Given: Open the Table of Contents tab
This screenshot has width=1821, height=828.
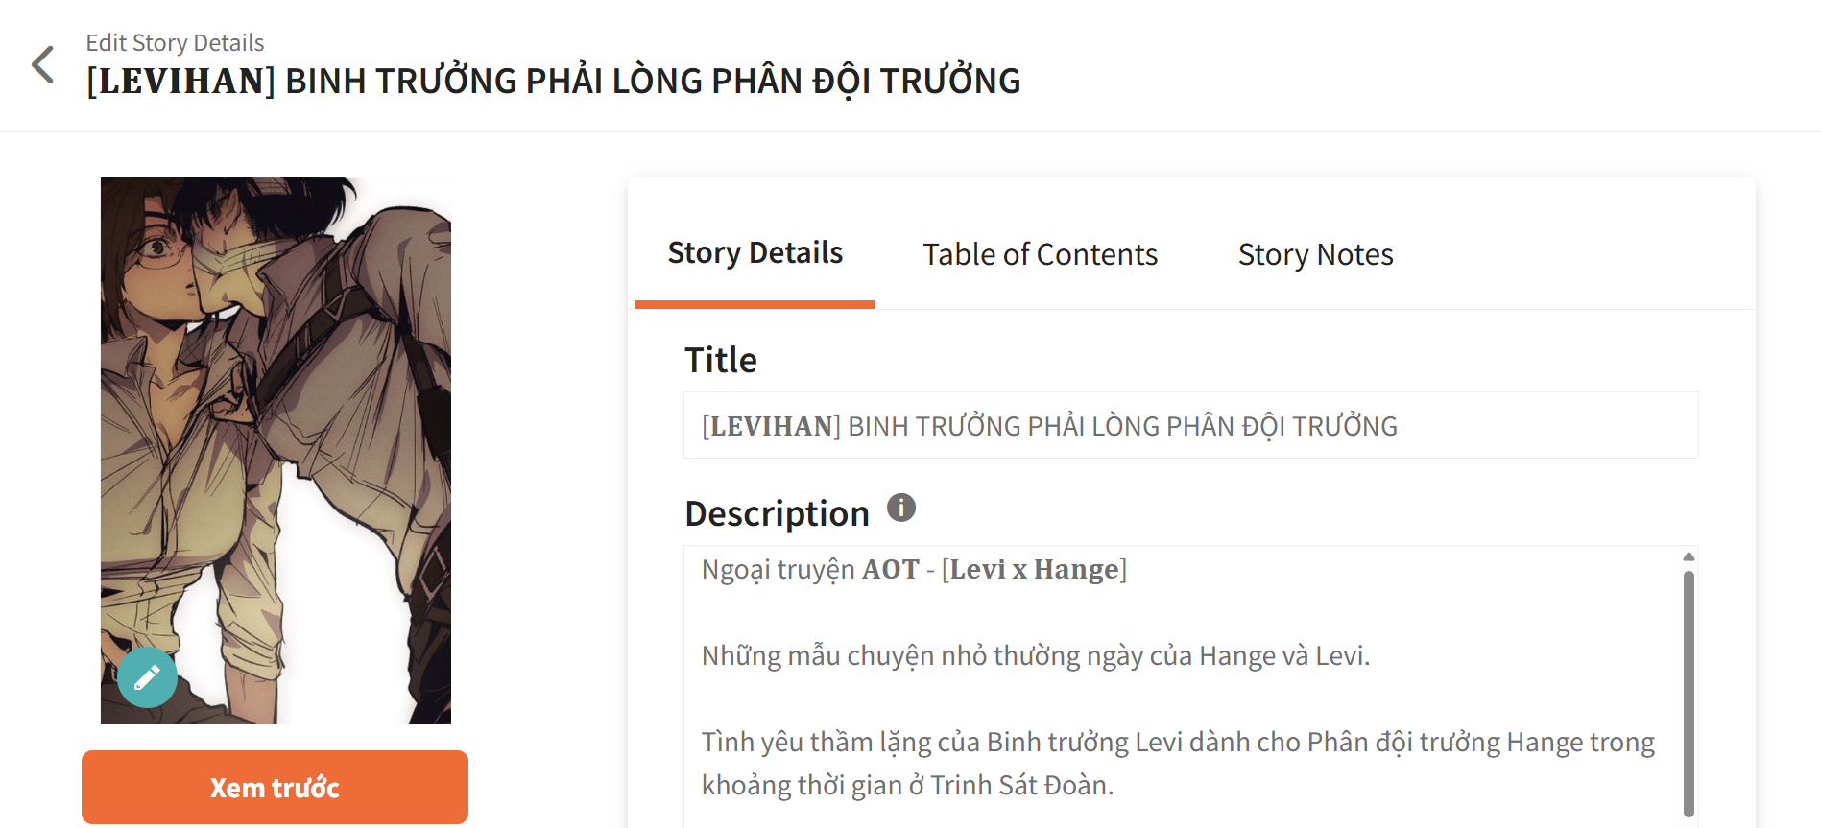Looking at the screenshot, I should 1040,254.
